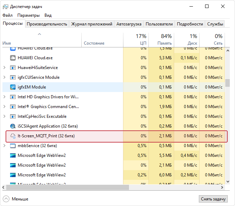Screen dimensions: 235x206
Task: Switch to the Производительность tab
Action: click(x=47, y=24)
